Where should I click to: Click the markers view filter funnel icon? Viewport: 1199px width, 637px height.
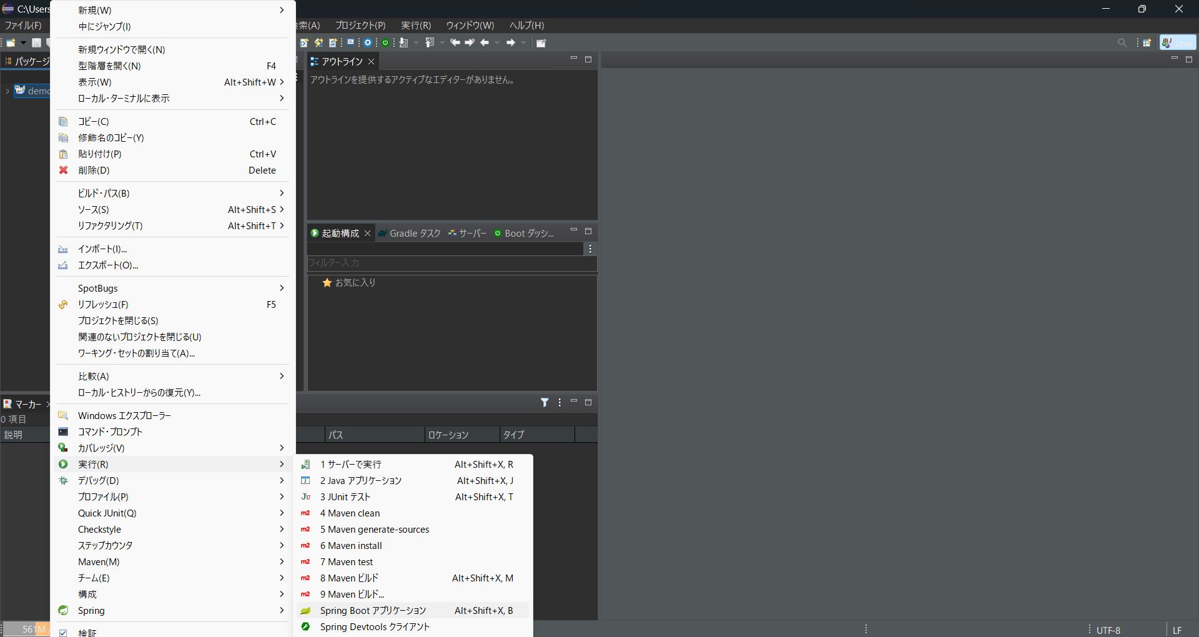coord(545,402)
